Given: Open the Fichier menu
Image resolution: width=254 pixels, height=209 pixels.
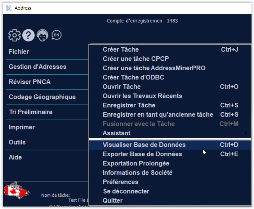Looking at the screenshot, I should (x=19, y=52).
